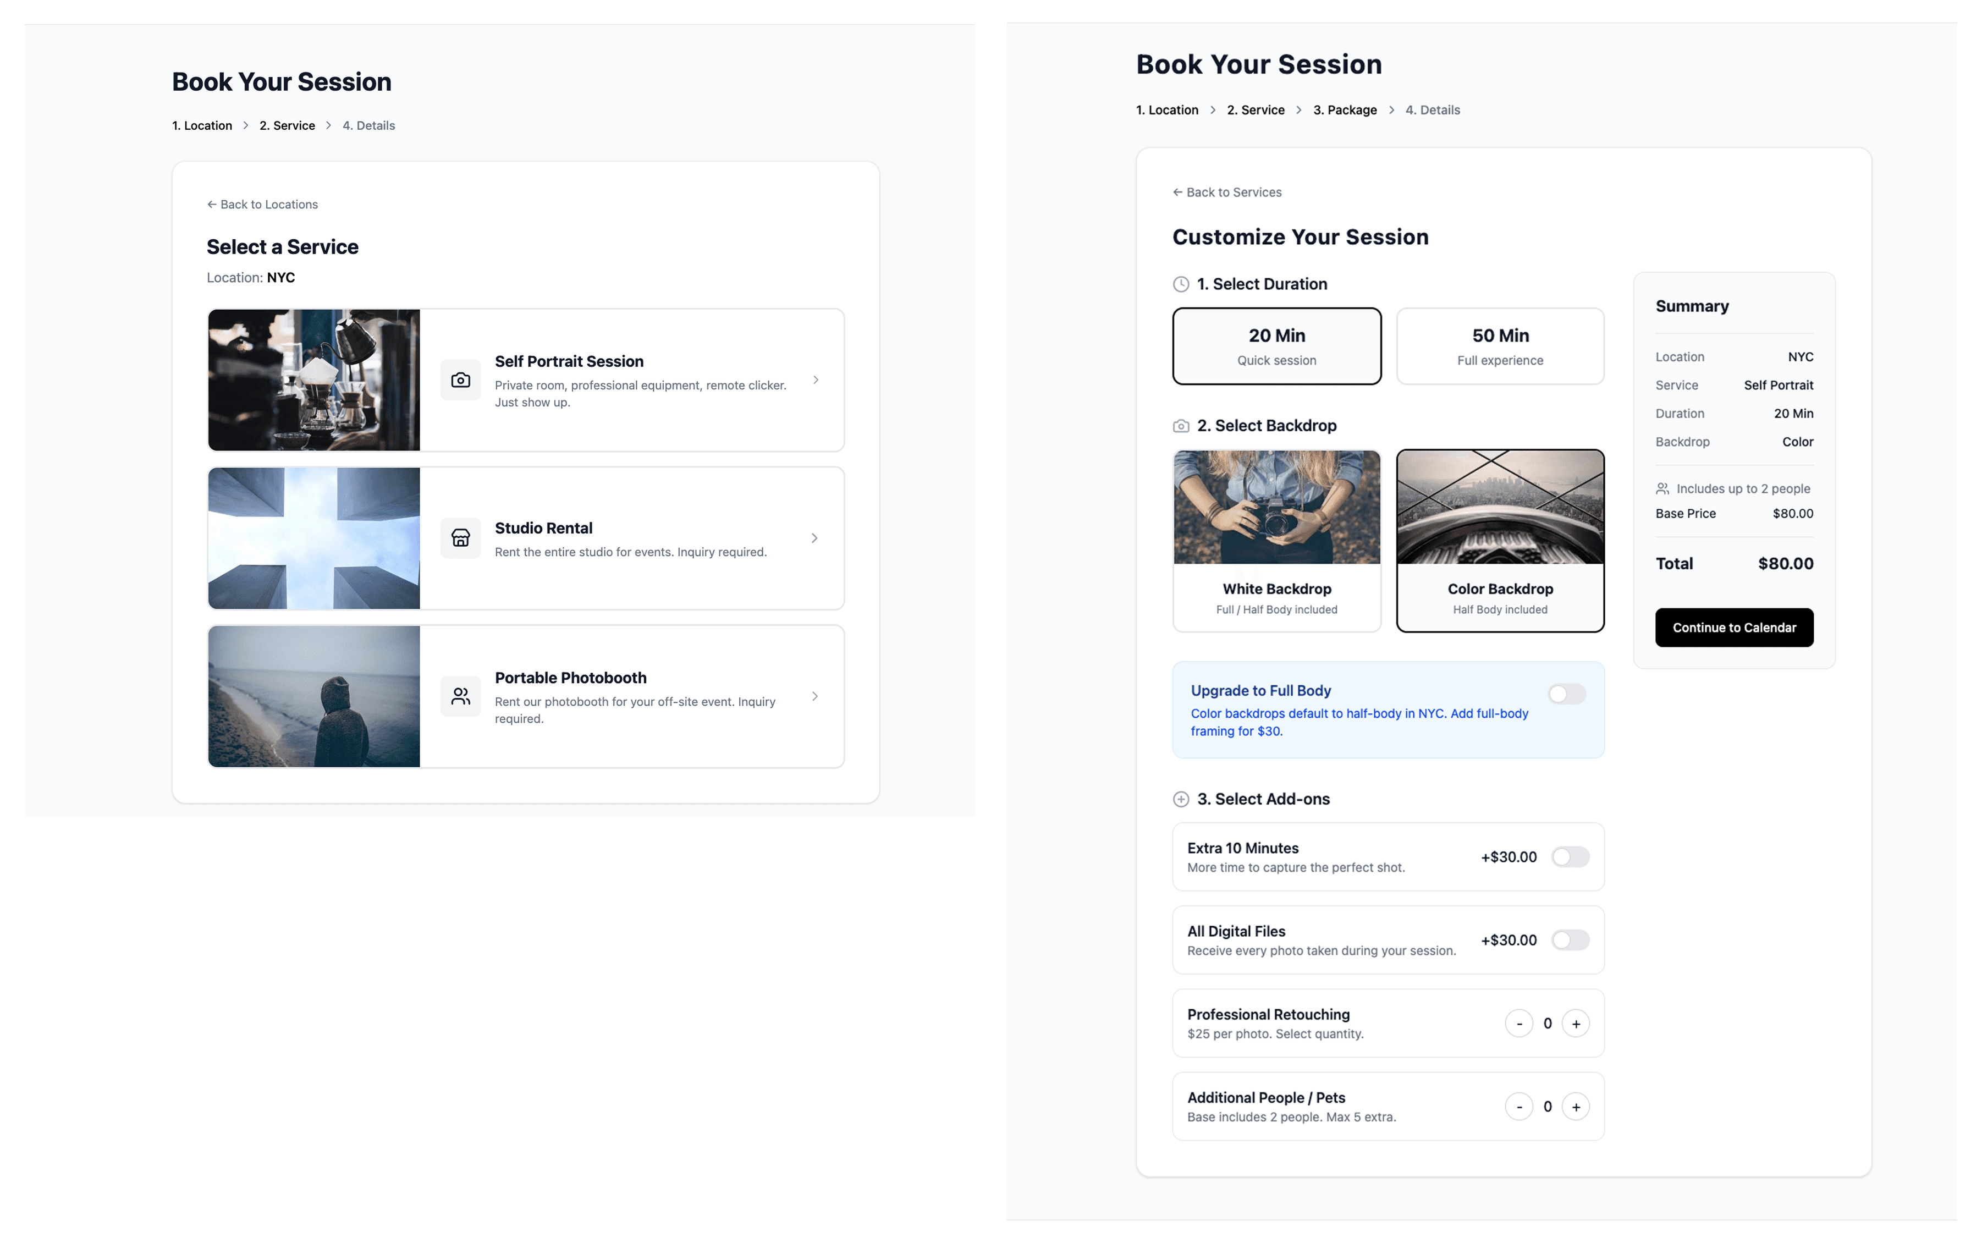Click the people icon beside Portable Photobooth
Image resolution: width=1982 pixels, height=1243 pixels.
coord(460,696)
